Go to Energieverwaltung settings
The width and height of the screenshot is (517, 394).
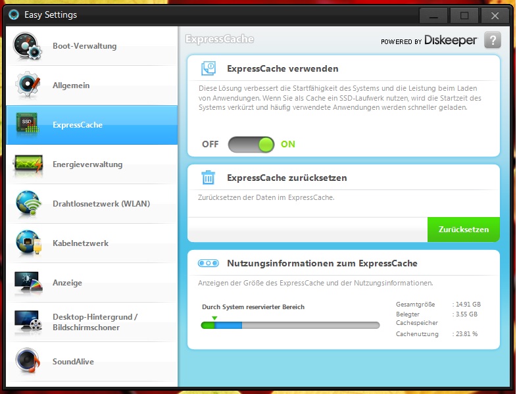click(91, 164)
